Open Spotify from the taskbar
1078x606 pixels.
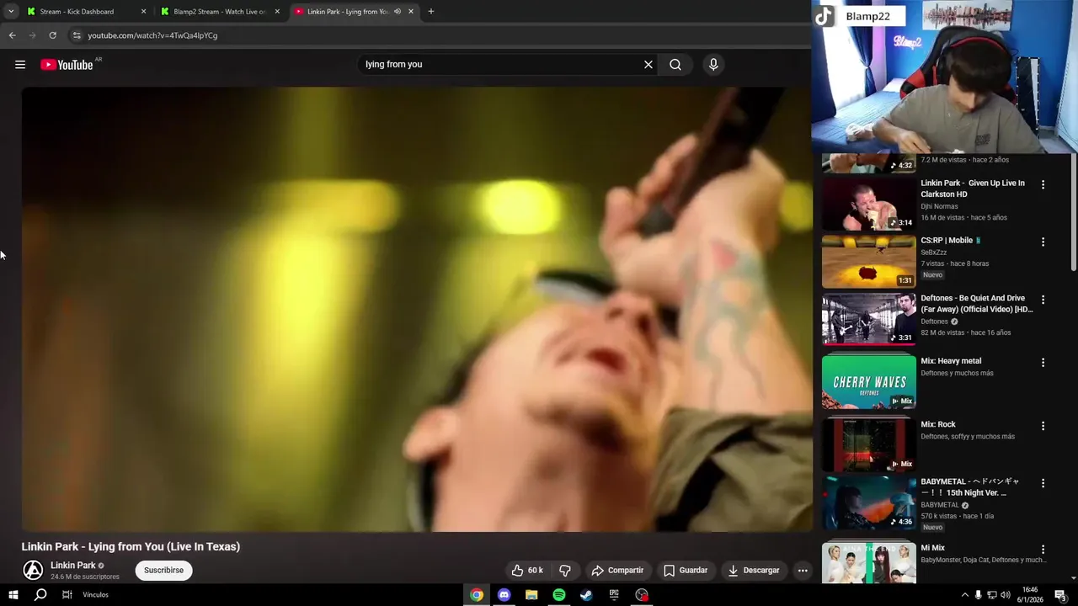(559, 595)
